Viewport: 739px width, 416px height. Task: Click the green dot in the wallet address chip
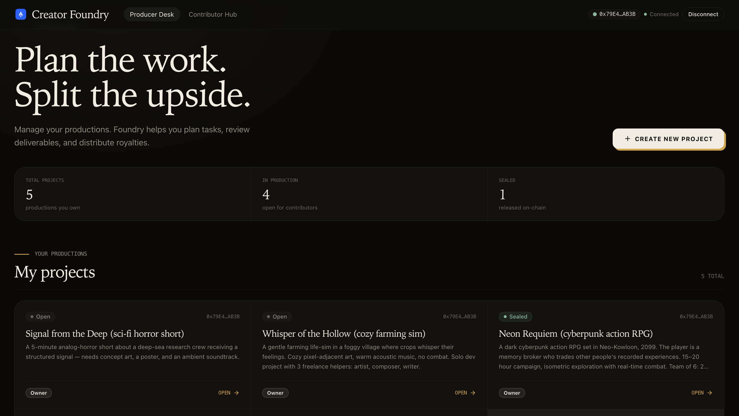click(x=595, y=14)
